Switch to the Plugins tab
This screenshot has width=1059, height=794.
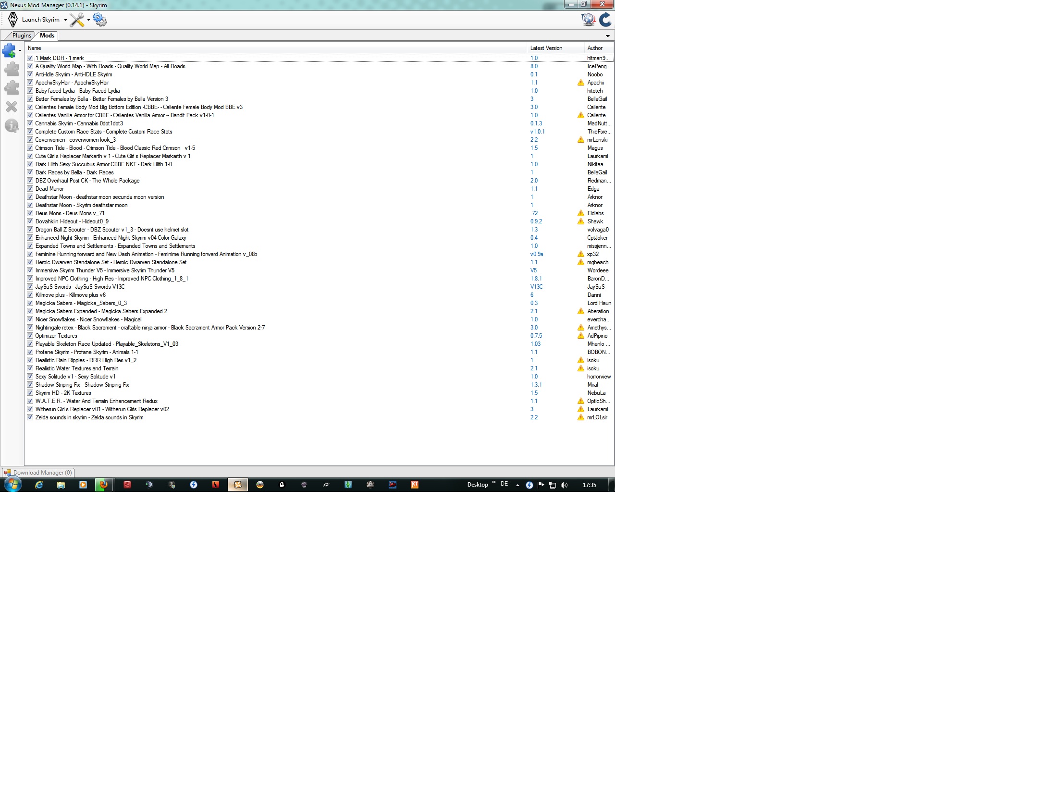[21, 36]
